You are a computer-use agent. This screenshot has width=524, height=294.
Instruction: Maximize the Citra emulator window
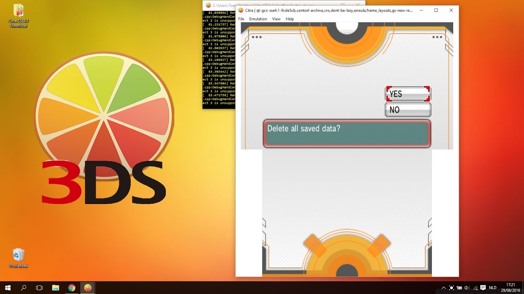pos(436,10)
